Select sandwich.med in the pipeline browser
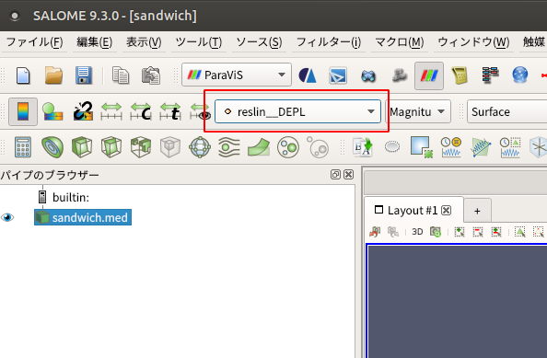Viewport: 547px width, 358px height. [83, 217]
